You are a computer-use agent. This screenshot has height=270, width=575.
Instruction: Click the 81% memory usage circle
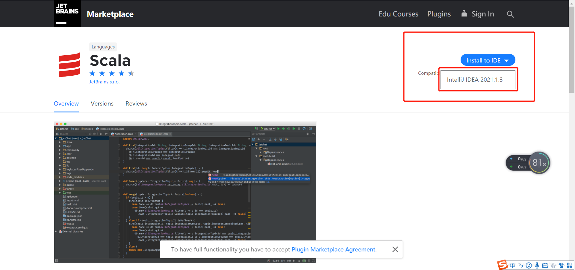click(x=539, y=163)
